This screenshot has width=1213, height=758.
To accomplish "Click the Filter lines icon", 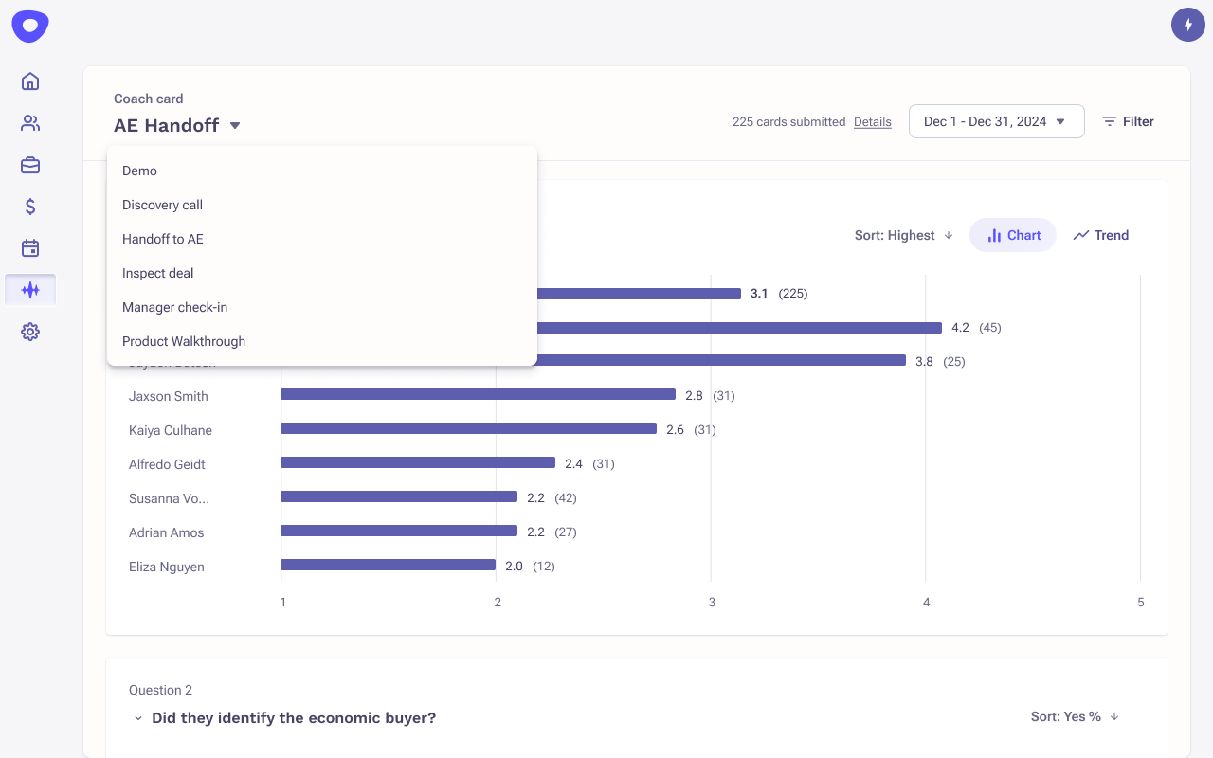I will [1110, 121].
